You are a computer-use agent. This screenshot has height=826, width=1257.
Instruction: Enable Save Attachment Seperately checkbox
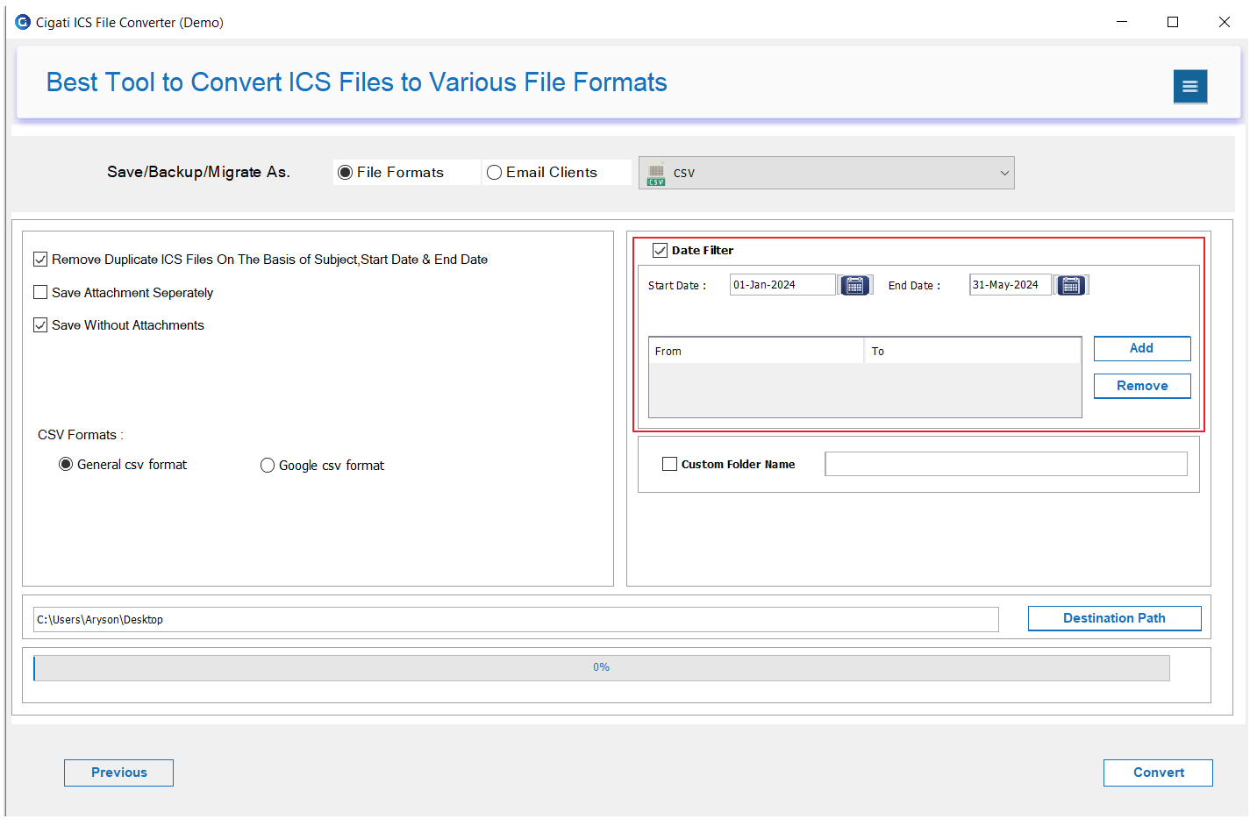(40, 292)
